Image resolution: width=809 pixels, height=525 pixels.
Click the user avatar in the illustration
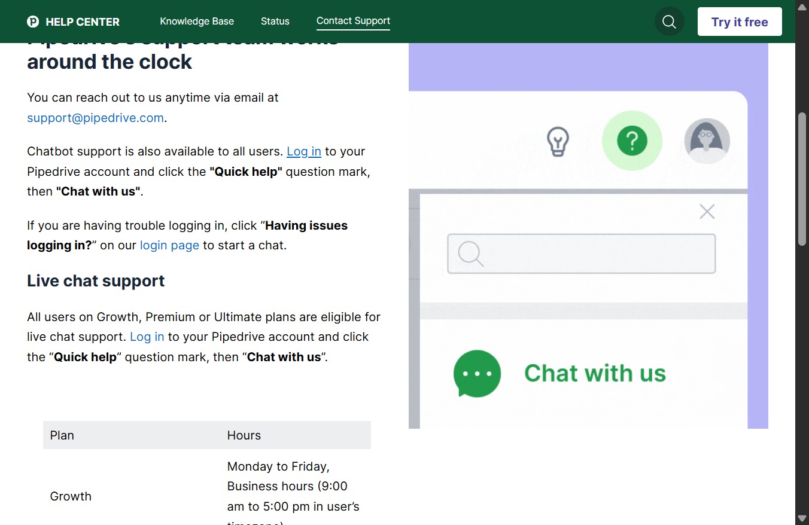[x=707, y=141]
